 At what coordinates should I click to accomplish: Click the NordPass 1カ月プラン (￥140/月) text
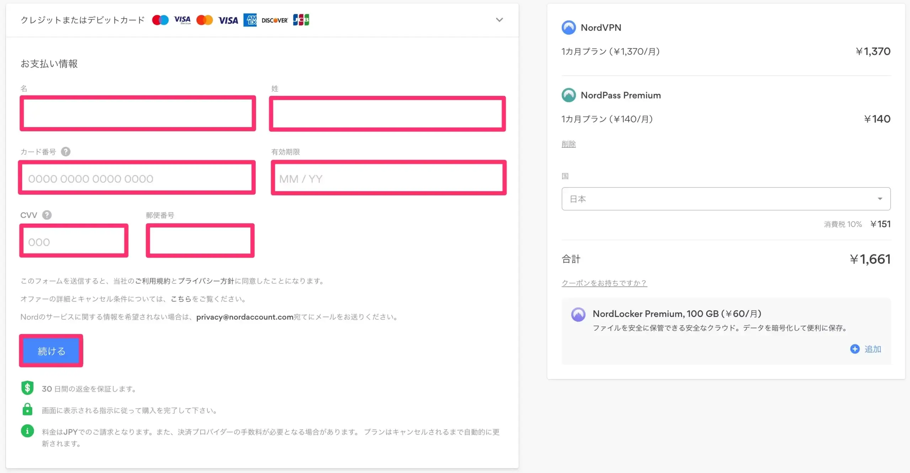point(607,119)
